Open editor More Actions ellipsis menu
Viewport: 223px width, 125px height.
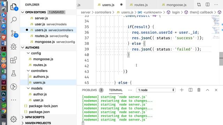pos(216,5)
